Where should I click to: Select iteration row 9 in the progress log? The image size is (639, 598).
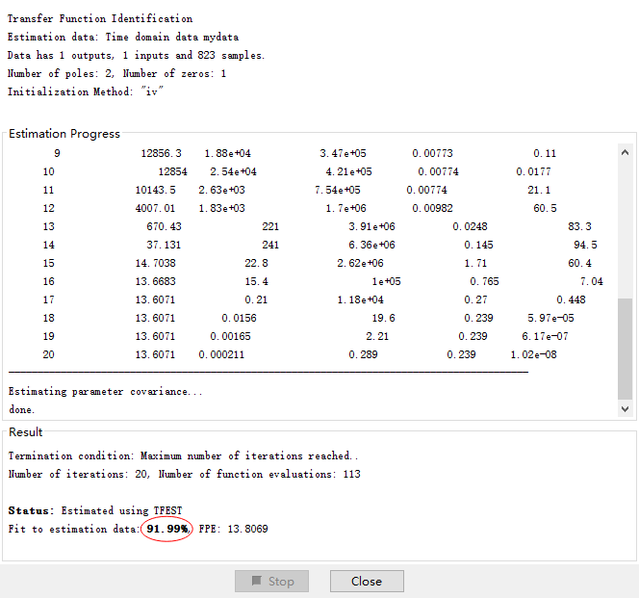[289, 153]
